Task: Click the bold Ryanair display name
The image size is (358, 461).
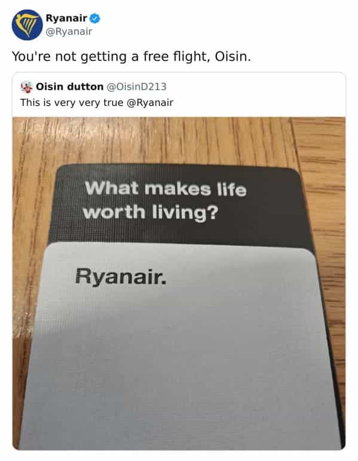Action: [x=66, y=18]
